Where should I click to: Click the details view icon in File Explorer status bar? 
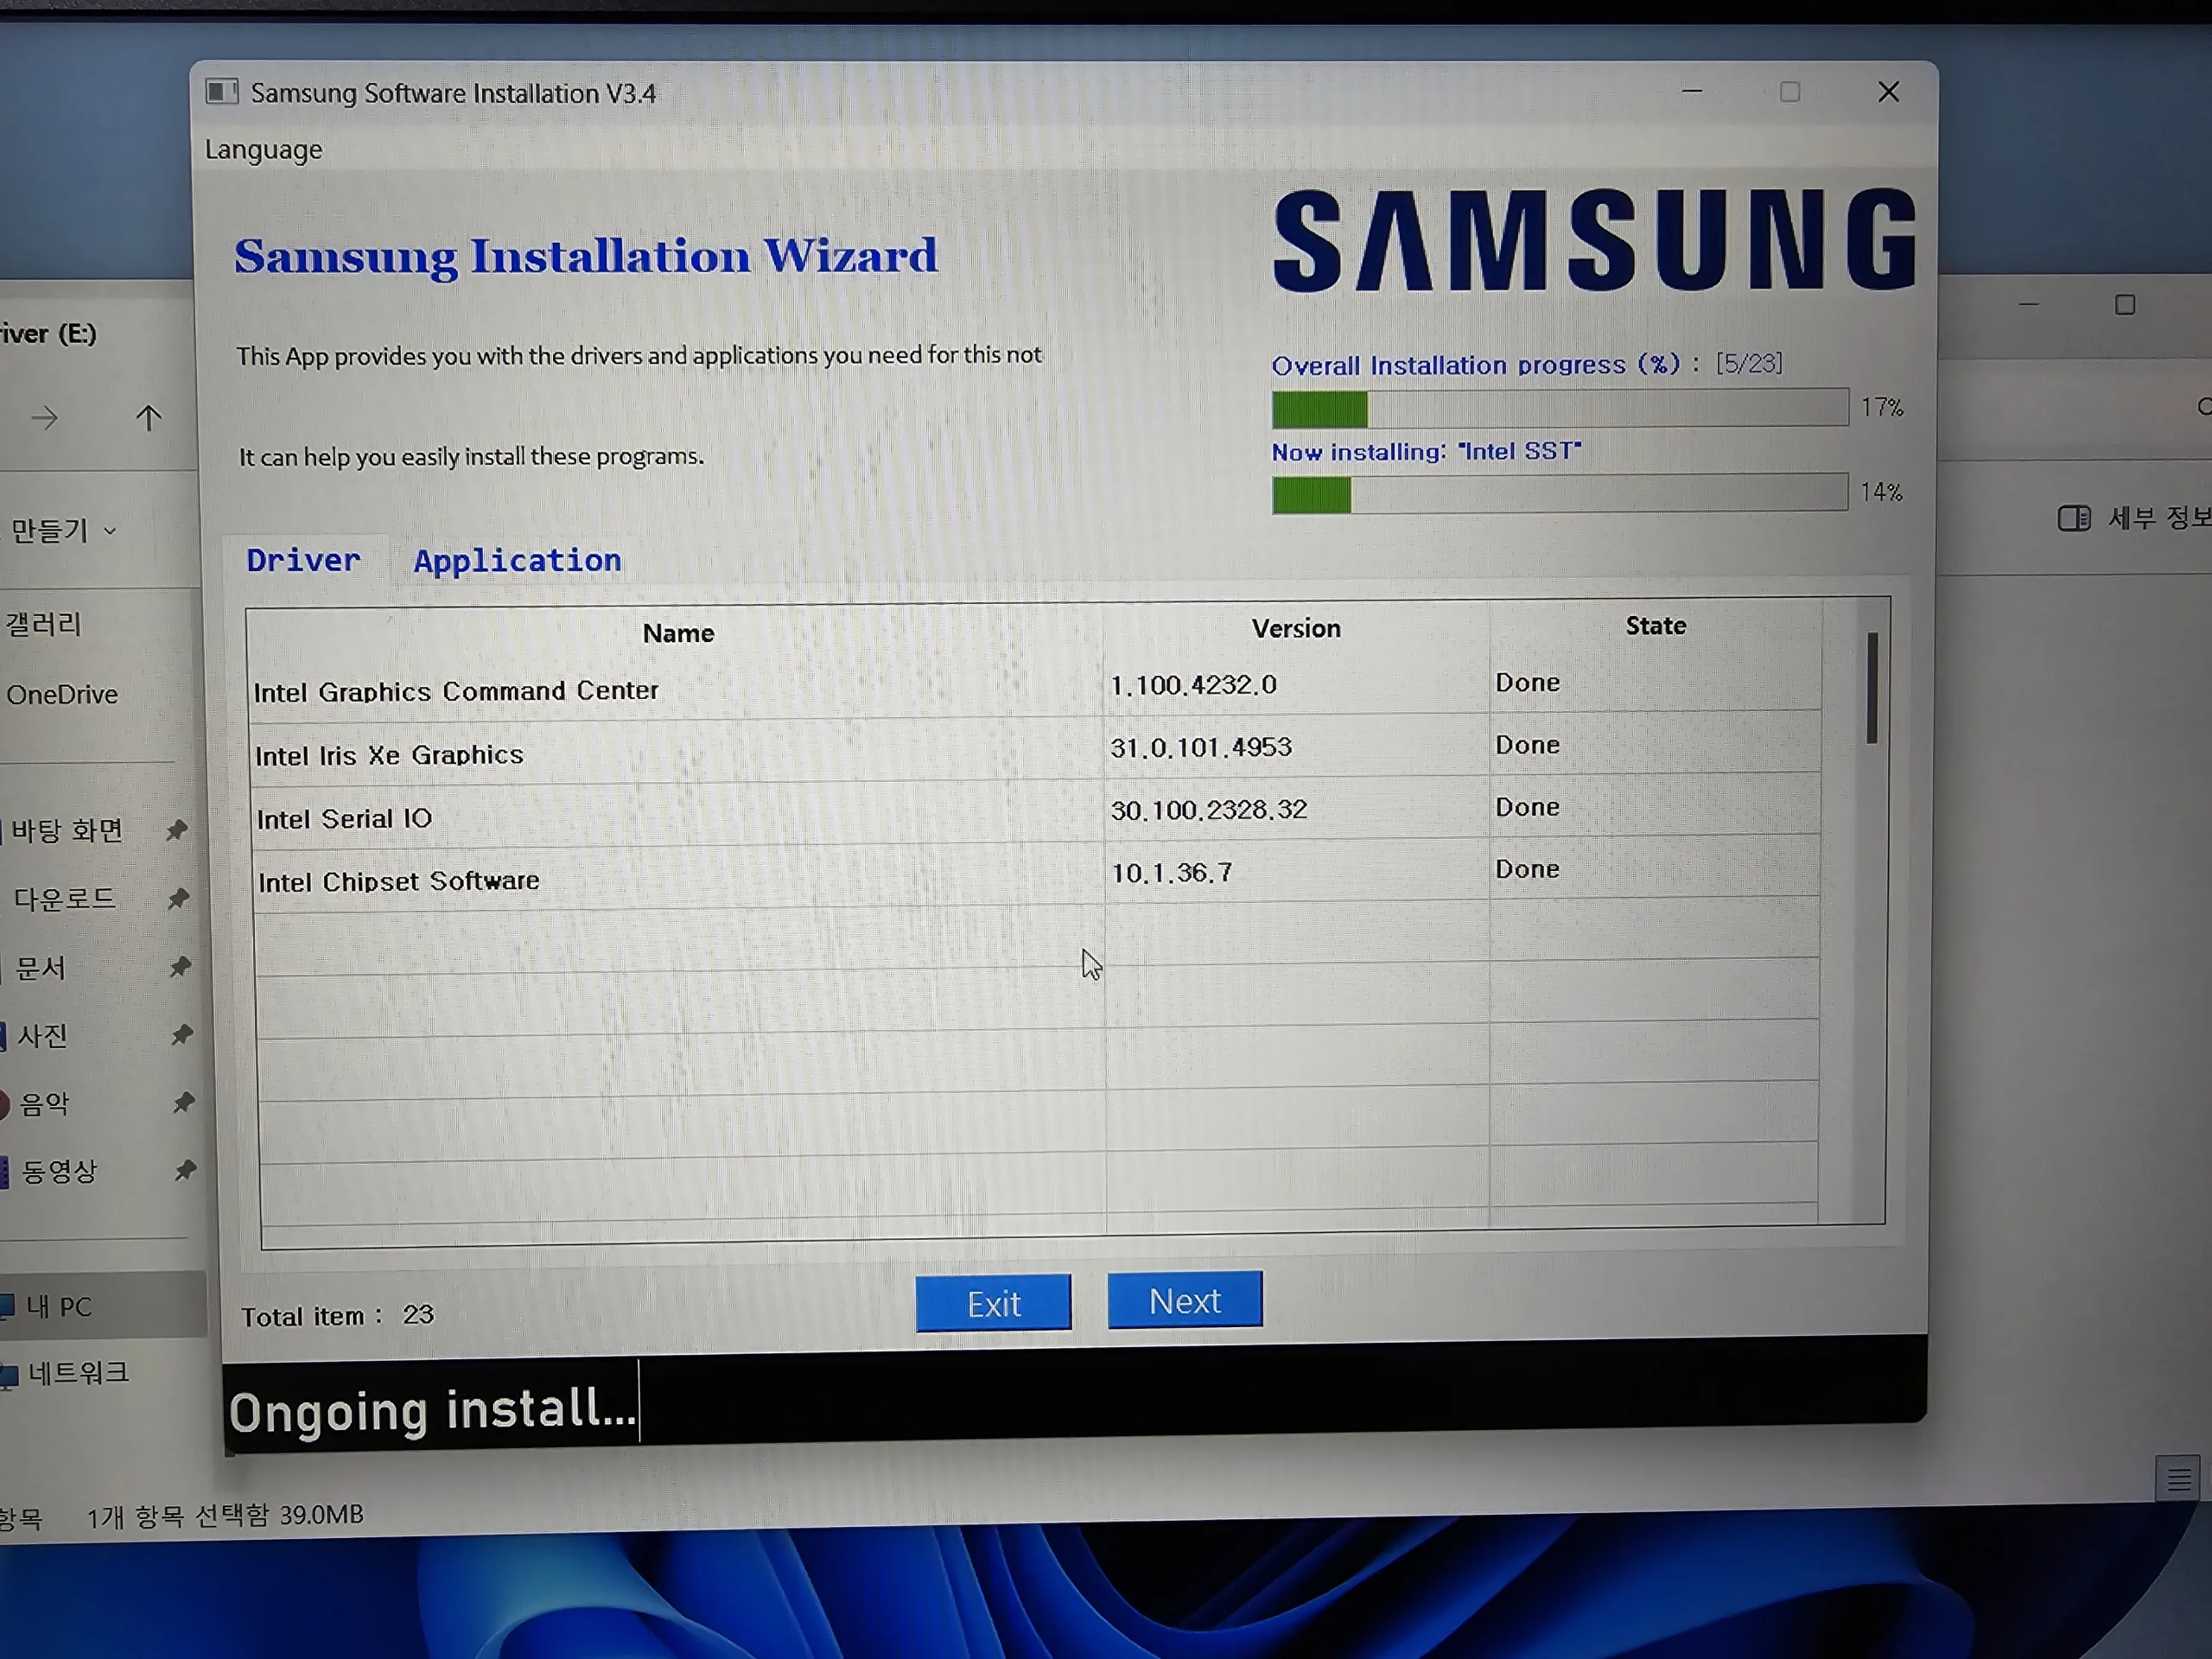[x=2178, y=1478]
